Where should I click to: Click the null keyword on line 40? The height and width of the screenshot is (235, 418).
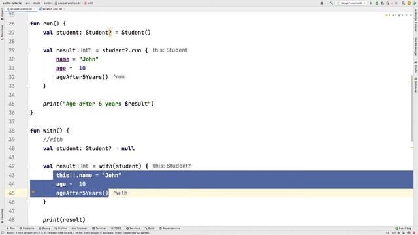click(128, 148)
